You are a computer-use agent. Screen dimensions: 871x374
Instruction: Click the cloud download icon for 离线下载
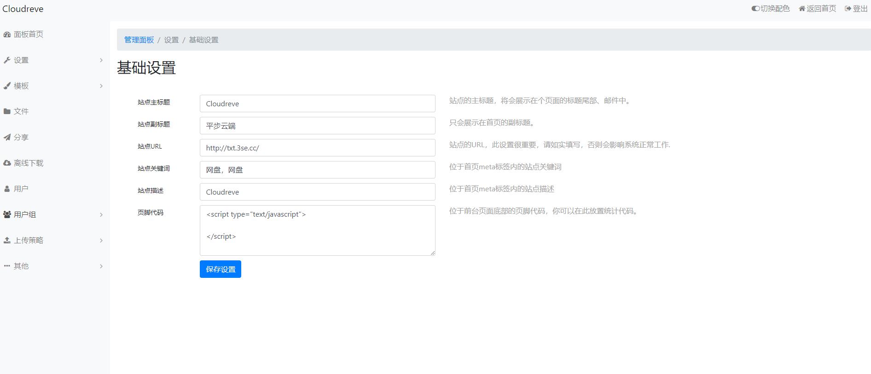click(7, 163)
